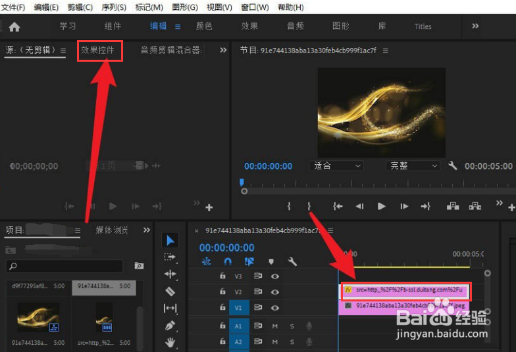Screen dimensions: 516x352
Task: Open the 文件(F) menu
Action: (13, 7)
